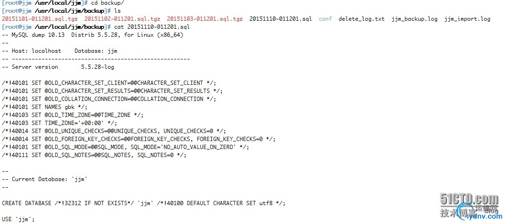
Task: Click the NO_AUTO_VALUE_ON_ZERO SQL_MODE line
Action: click(125, 147)
